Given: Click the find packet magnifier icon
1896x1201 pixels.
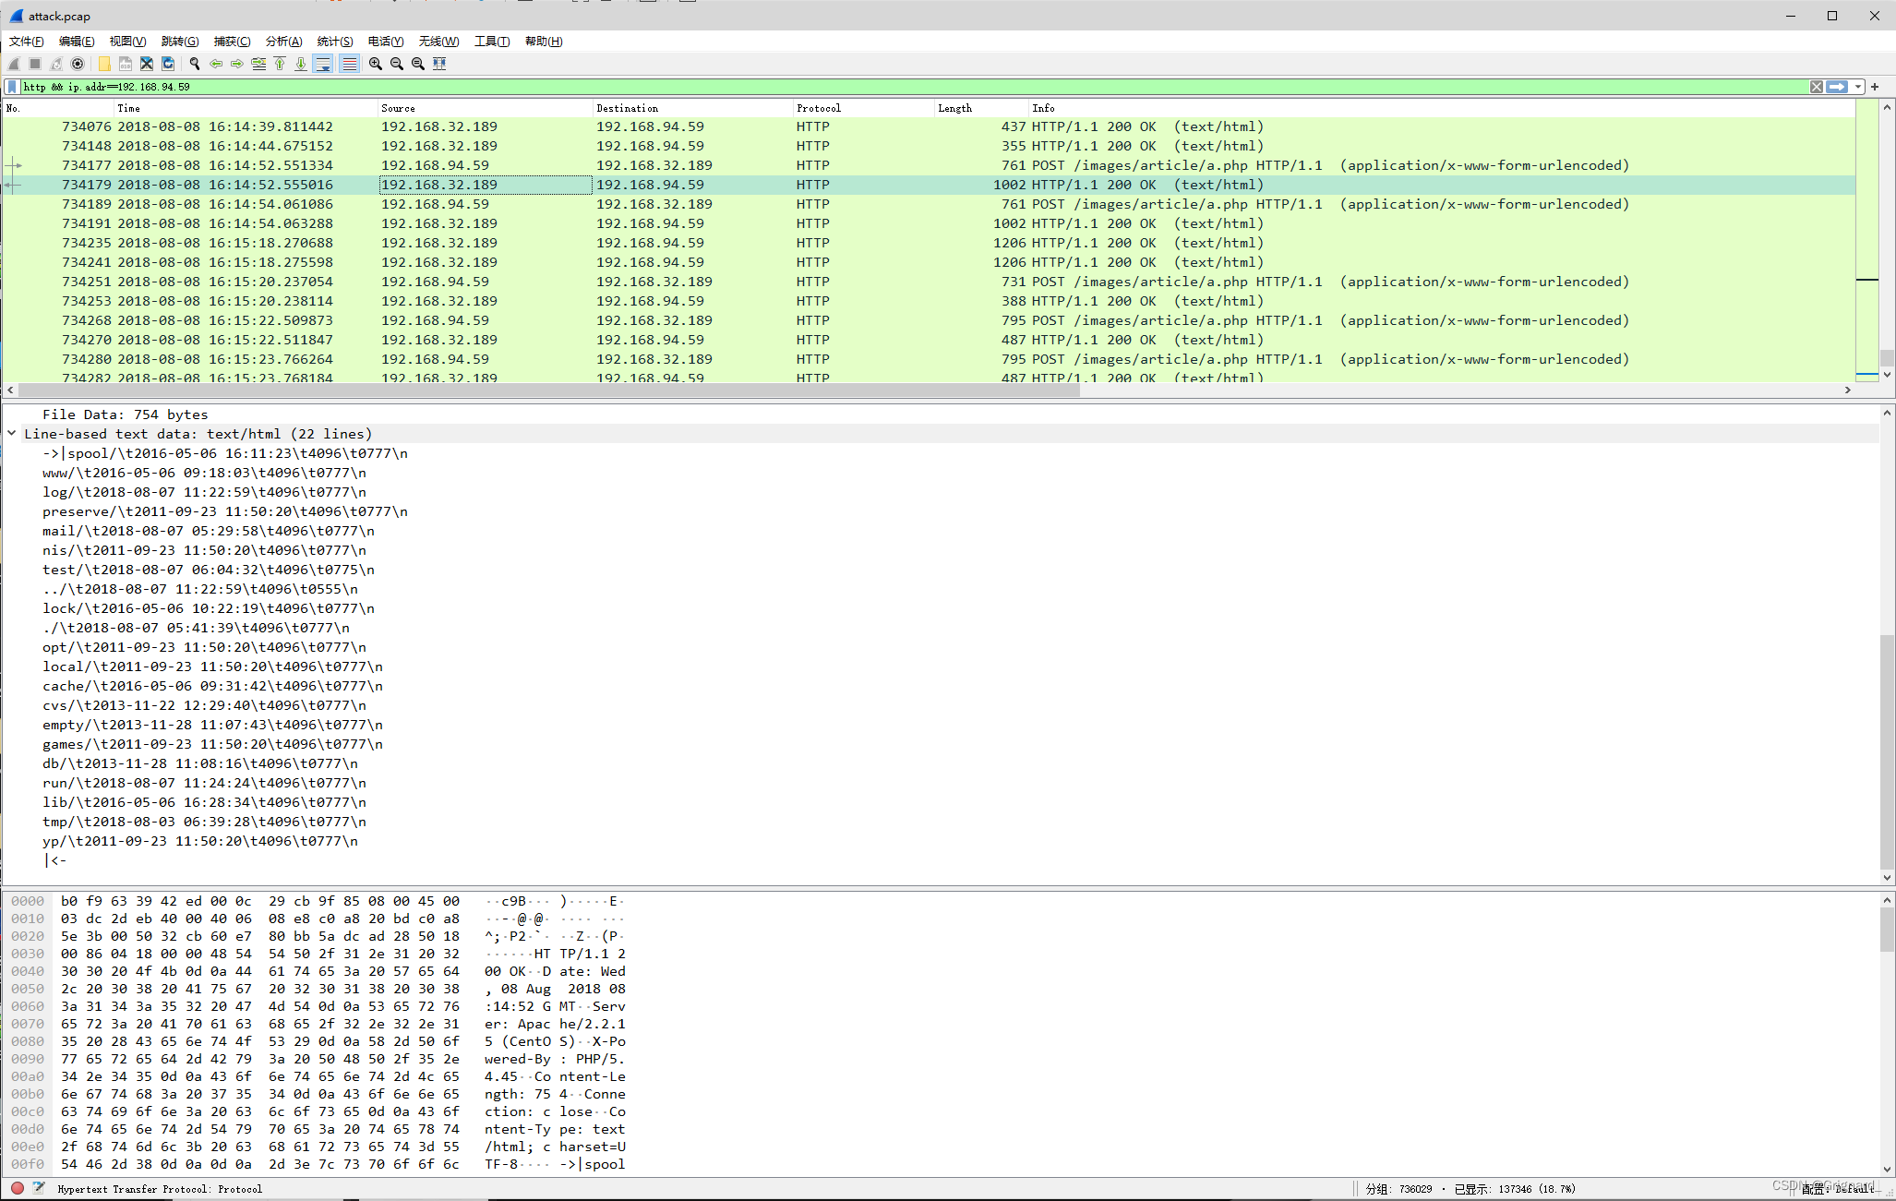Looking at the screenshot, I should pyautogui.click(x=195, y=64).
